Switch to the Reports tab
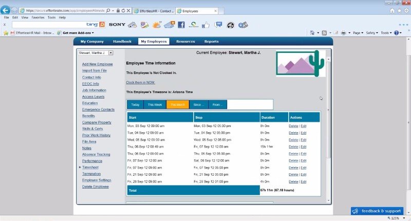 [211, 42]
